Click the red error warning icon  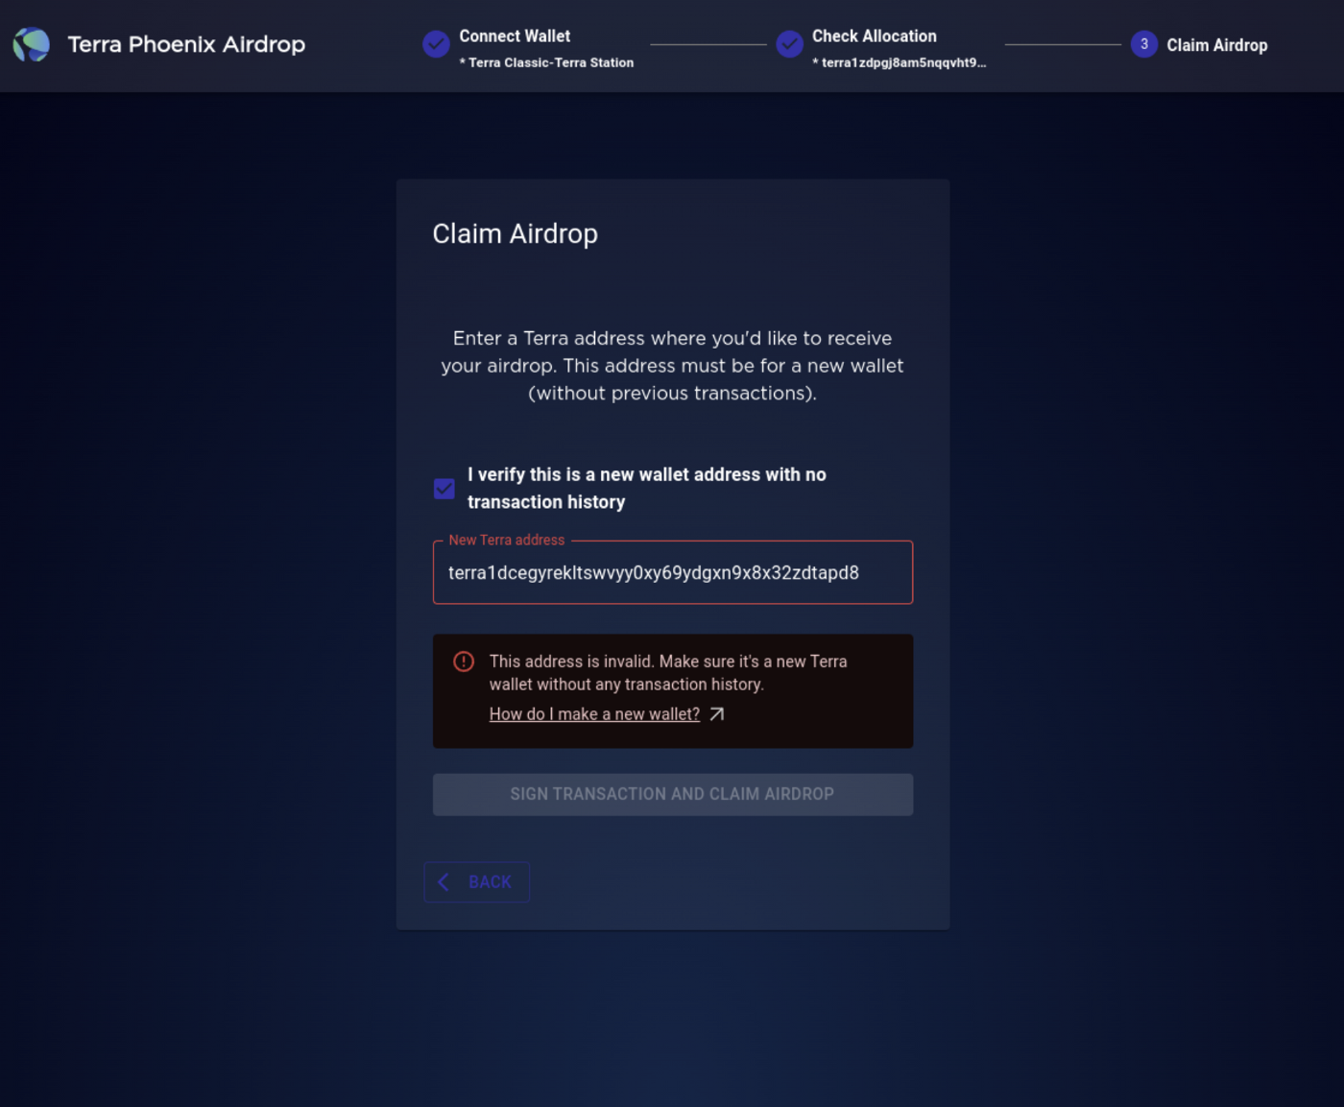[464, 662]
